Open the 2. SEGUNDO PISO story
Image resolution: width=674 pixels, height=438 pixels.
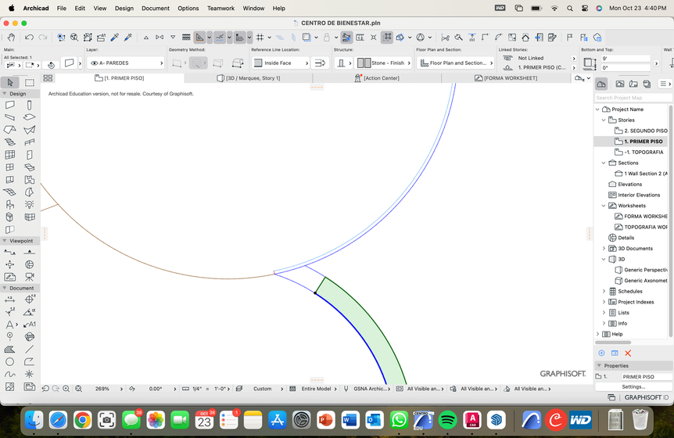coord(641,131)
